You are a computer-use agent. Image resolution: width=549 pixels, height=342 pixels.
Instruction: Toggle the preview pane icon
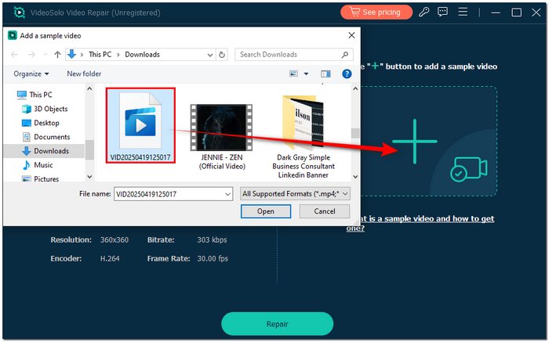coord(325,74)
